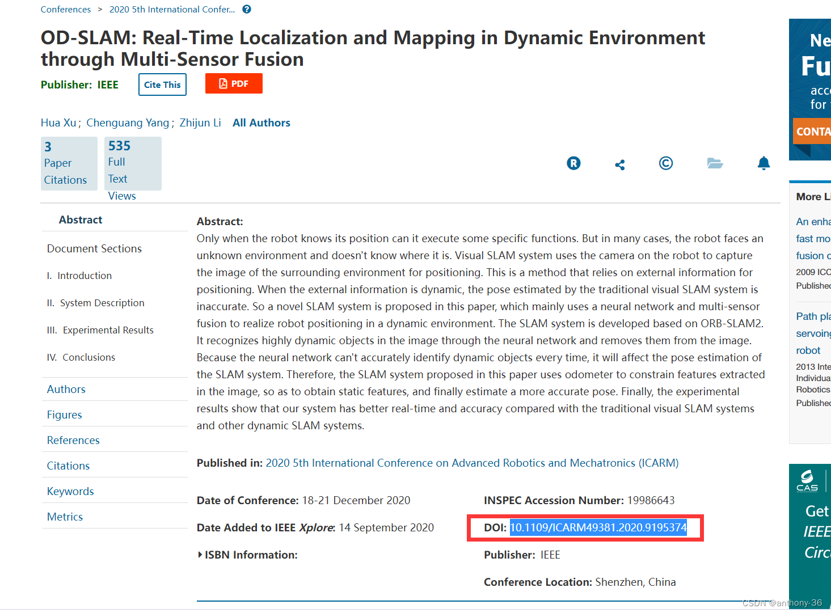View author Zhijun Li
The height and width of the screenshot is (613, 831).
(x=200, y=122)
